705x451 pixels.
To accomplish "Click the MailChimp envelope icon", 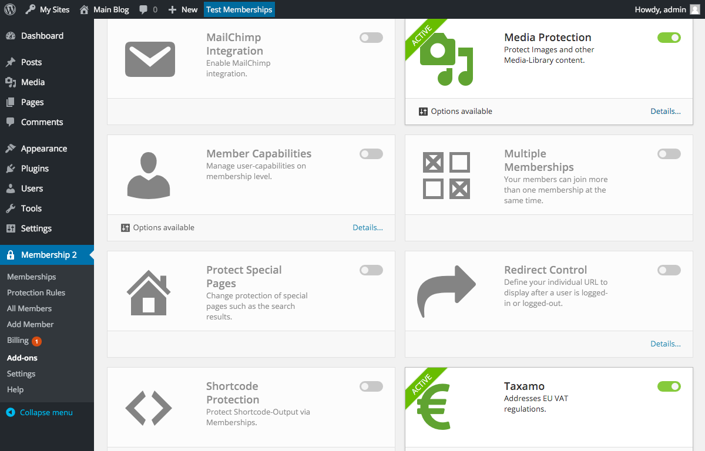I will 150,59.
